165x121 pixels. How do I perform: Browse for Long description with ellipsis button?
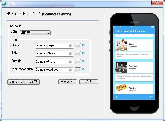(78, 69)
